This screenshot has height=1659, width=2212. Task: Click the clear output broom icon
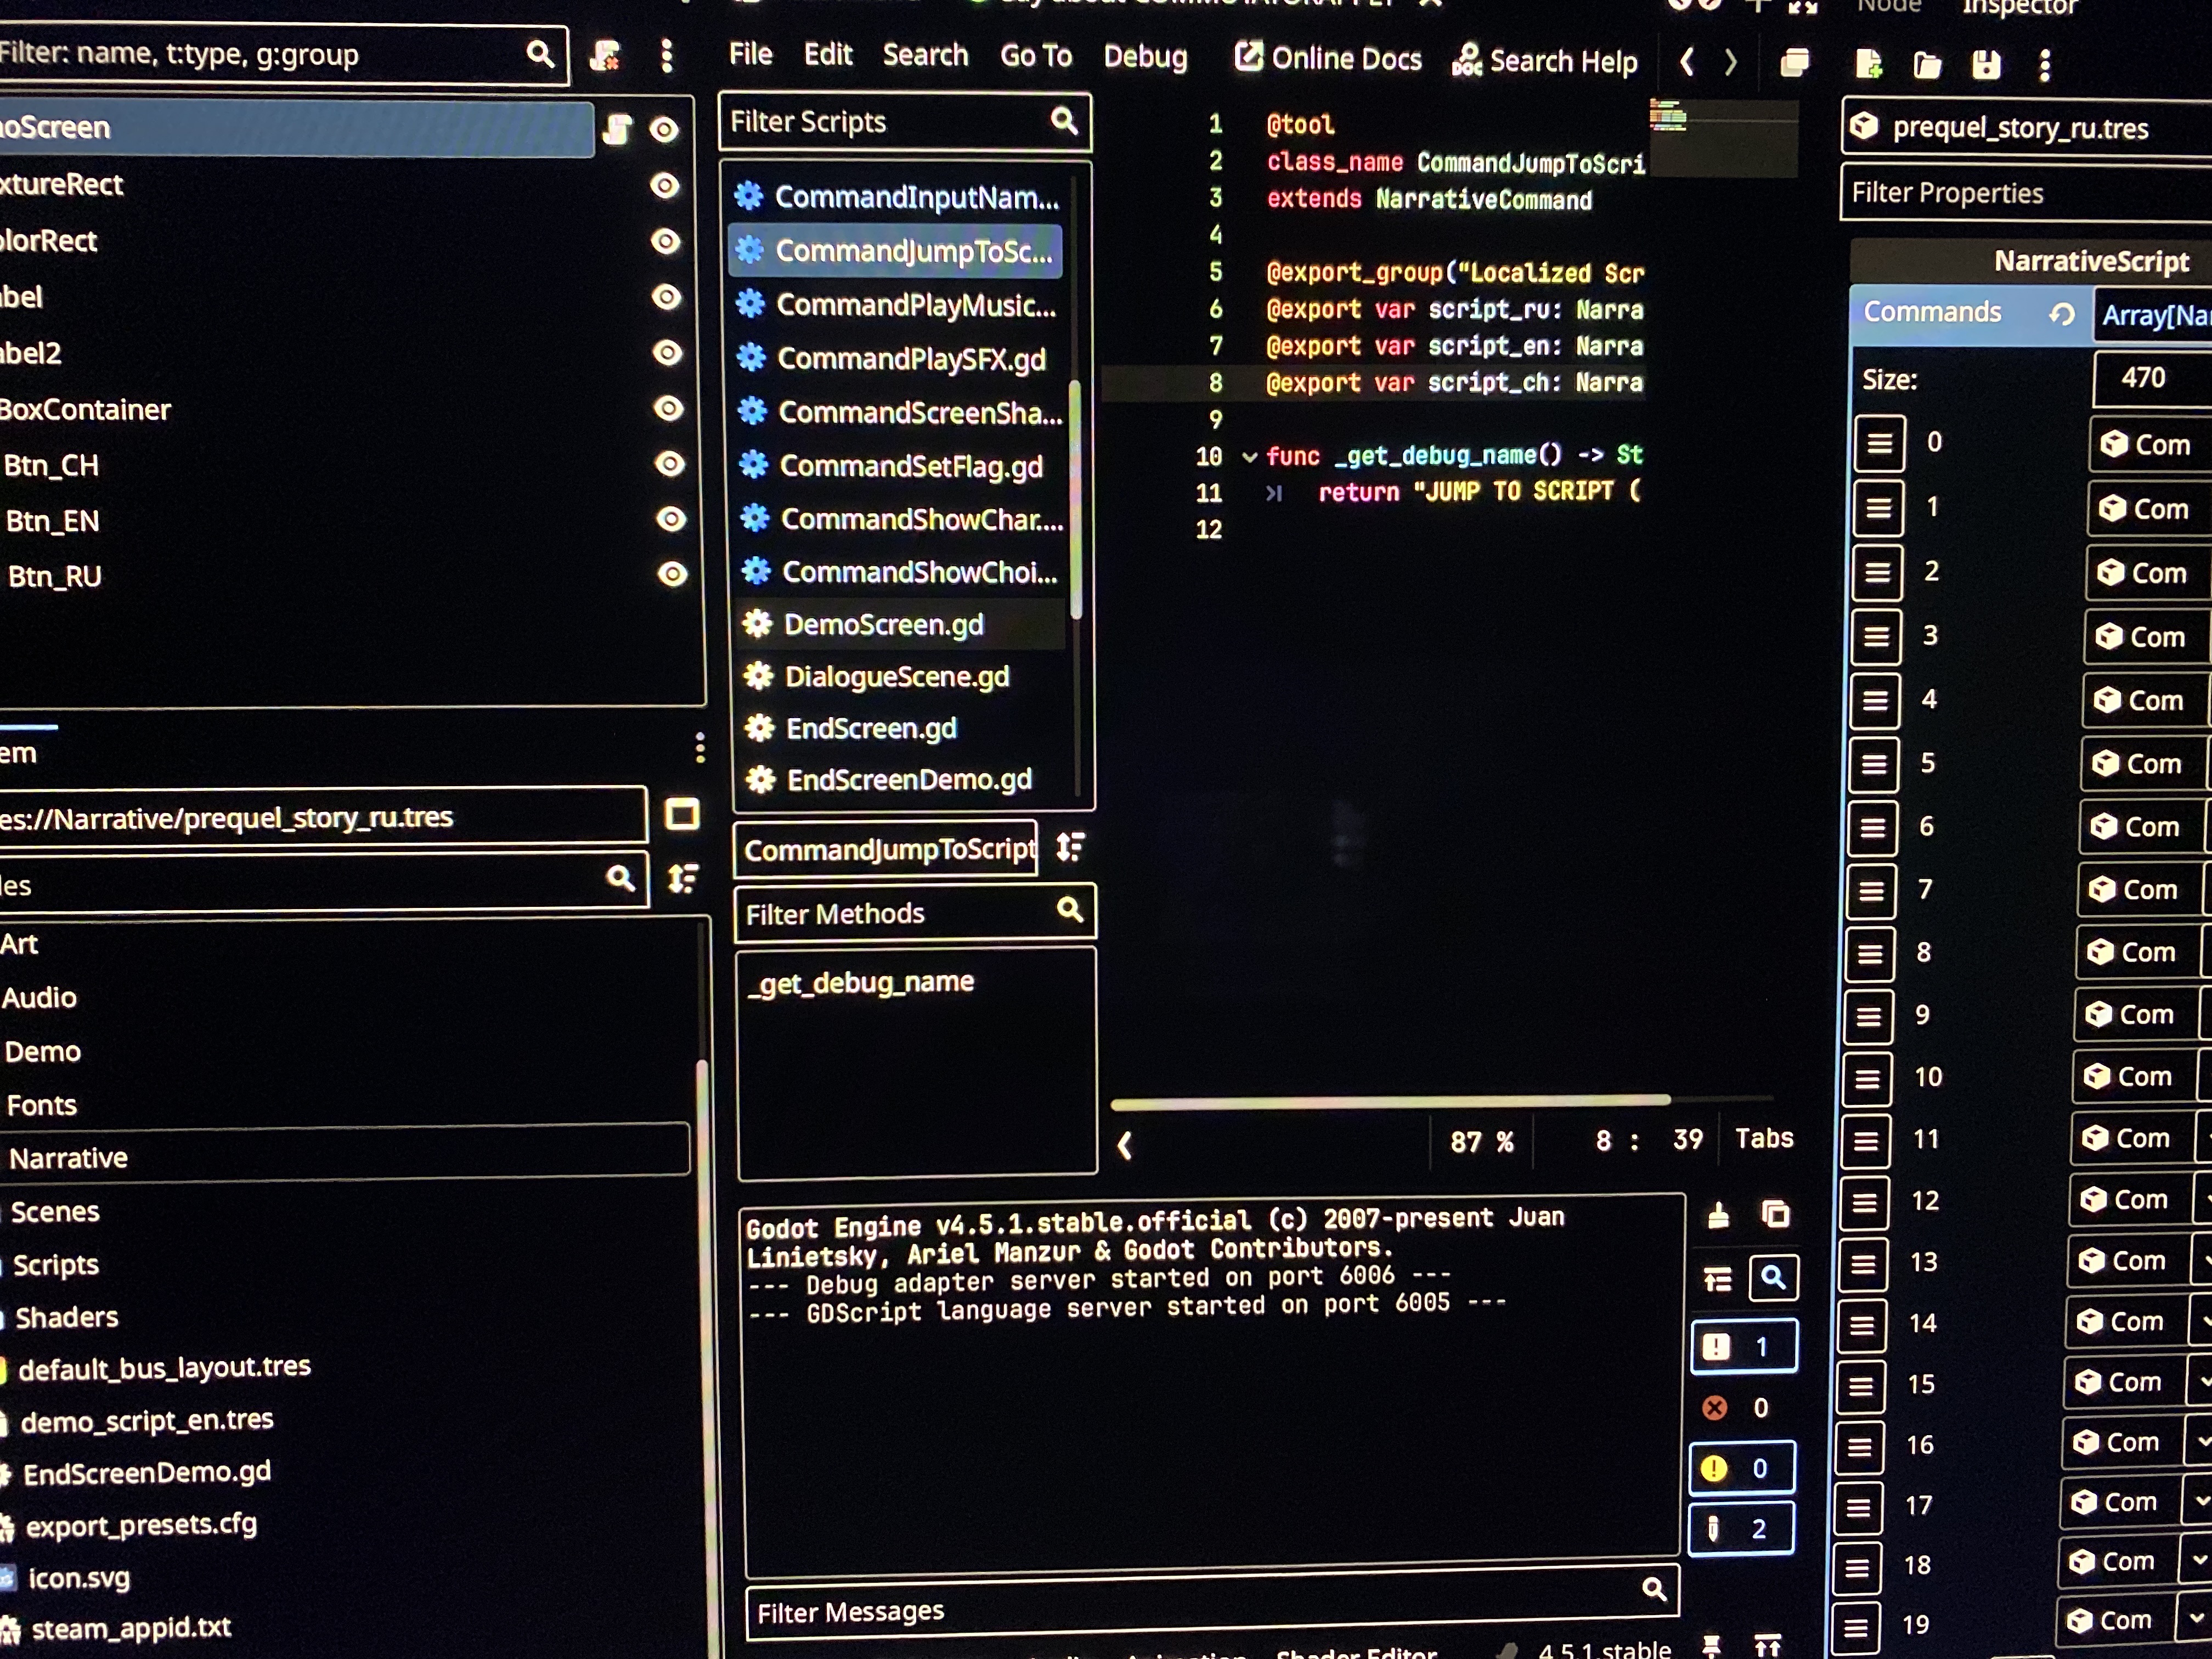point(1718,1215)
